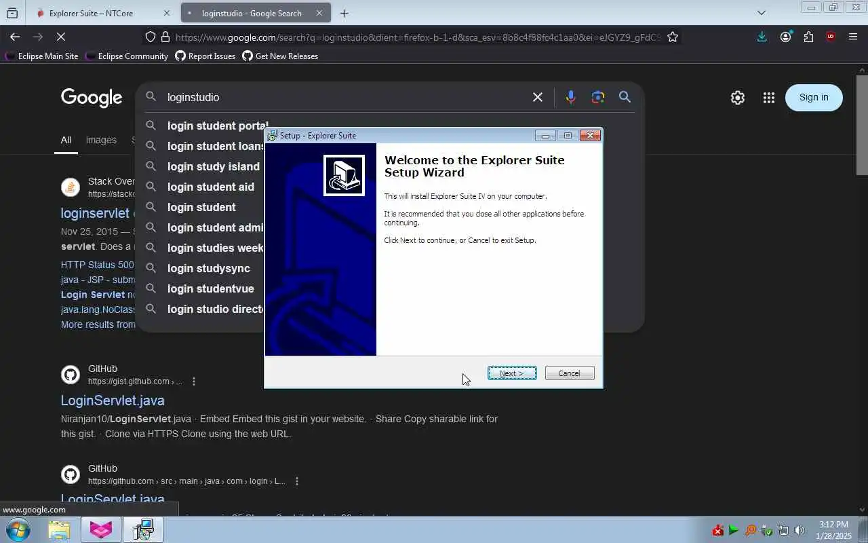Open a new Firefox tab
The image size is (868, 543).
click(x=344, y=13)
